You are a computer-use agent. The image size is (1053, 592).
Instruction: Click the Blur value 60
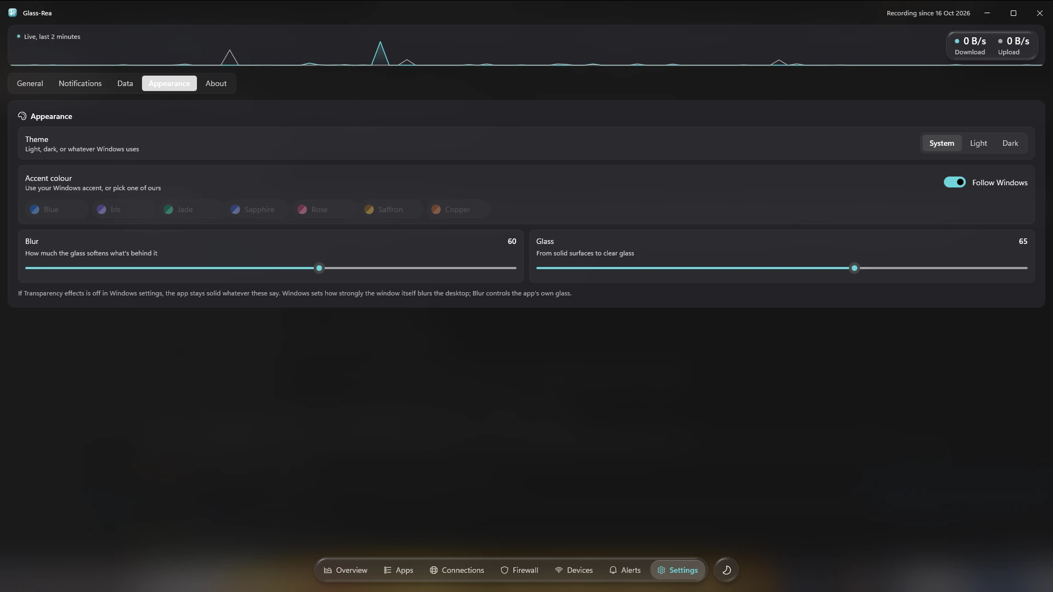click(512, 241)
